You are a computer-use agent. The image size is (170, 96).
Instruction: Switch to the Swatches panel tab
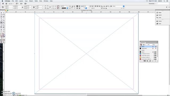tap(143, 43)
